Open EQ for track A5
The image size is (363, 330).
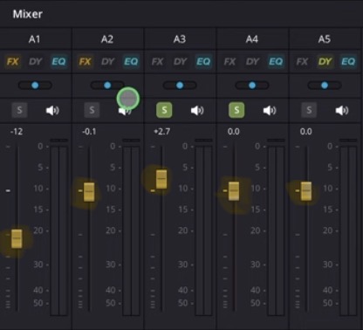pos(348,61)
